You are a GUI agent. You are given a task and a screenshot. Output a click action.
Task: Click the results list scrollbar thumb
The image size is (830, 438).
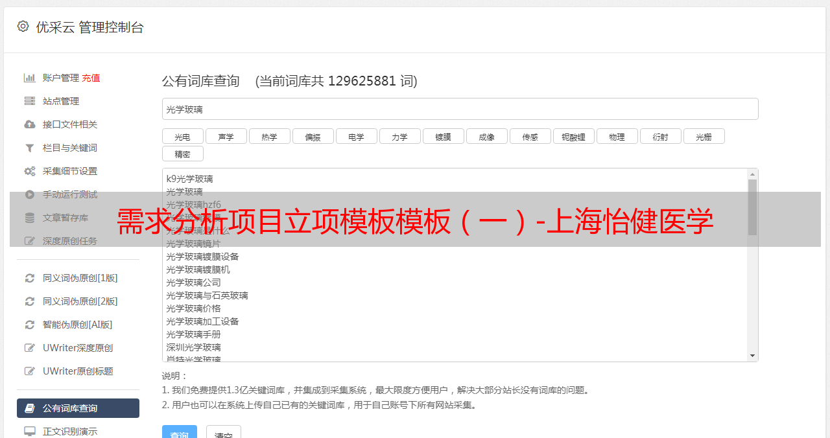[752, 207]
